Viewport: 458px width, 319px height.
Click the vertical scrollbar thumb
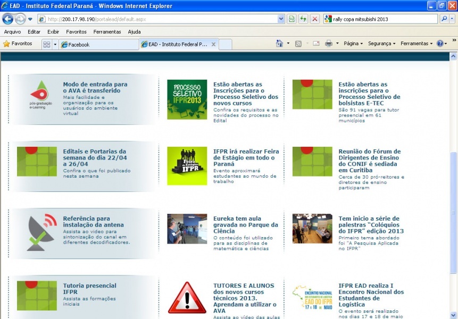coord(453,213)
